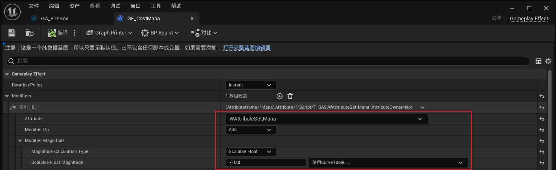Click the Browse to asset icon
The width and height of the screenshot is (556, 170).
point(29,33)
